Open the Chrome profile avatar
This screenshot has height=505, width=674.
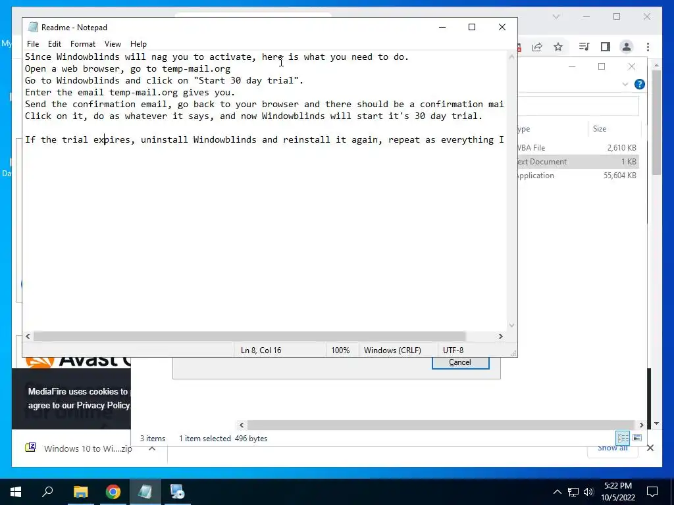click(627, 47)
